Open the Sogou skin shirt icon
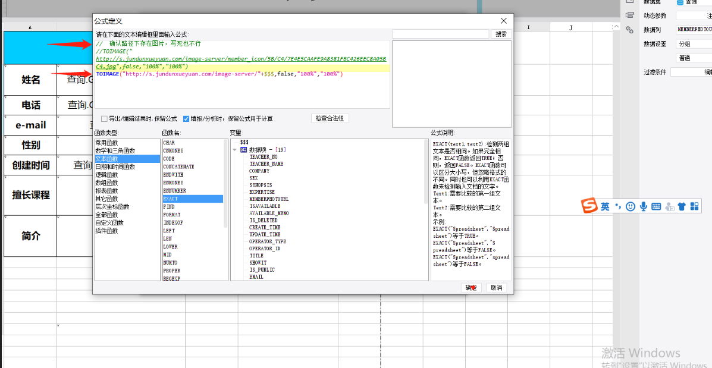 (681, 206)
